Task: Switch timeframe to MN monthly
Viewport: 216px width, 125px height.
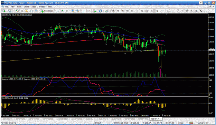Action: 151,11
